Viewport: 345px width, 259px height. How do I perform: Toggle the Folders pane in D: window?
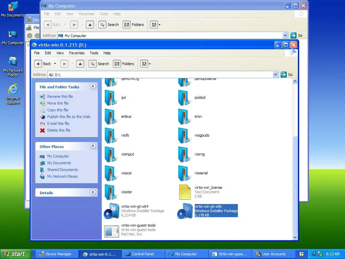(124, 64)
